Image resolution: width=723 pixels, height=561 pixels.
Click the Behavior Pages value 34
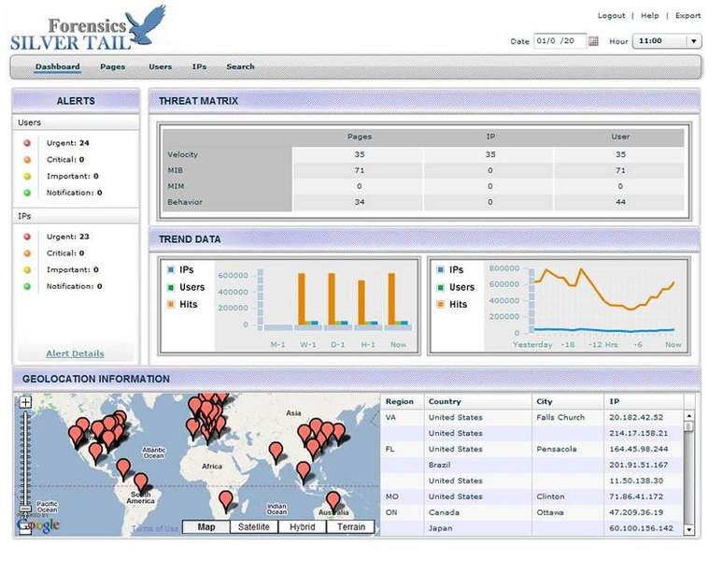[x=360, y=202]
